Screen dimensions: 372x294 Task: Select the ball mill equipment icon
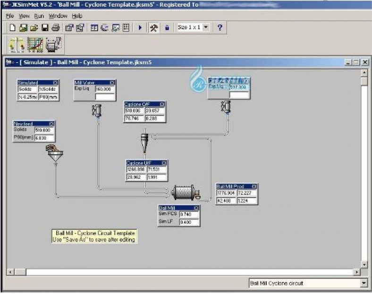click(186, 193)
